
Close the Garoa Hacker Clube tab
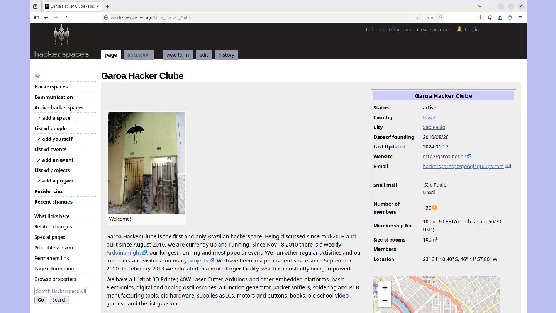(98, 6)
